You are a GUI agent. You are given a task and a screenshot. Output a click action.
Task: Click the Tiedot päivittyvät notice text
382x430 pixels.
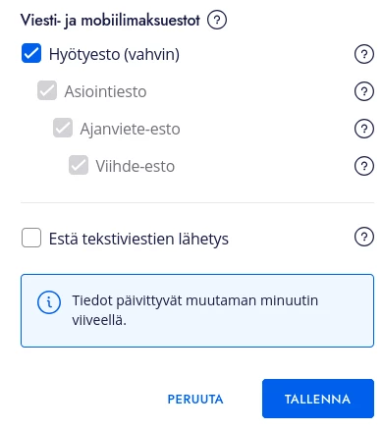195,310
